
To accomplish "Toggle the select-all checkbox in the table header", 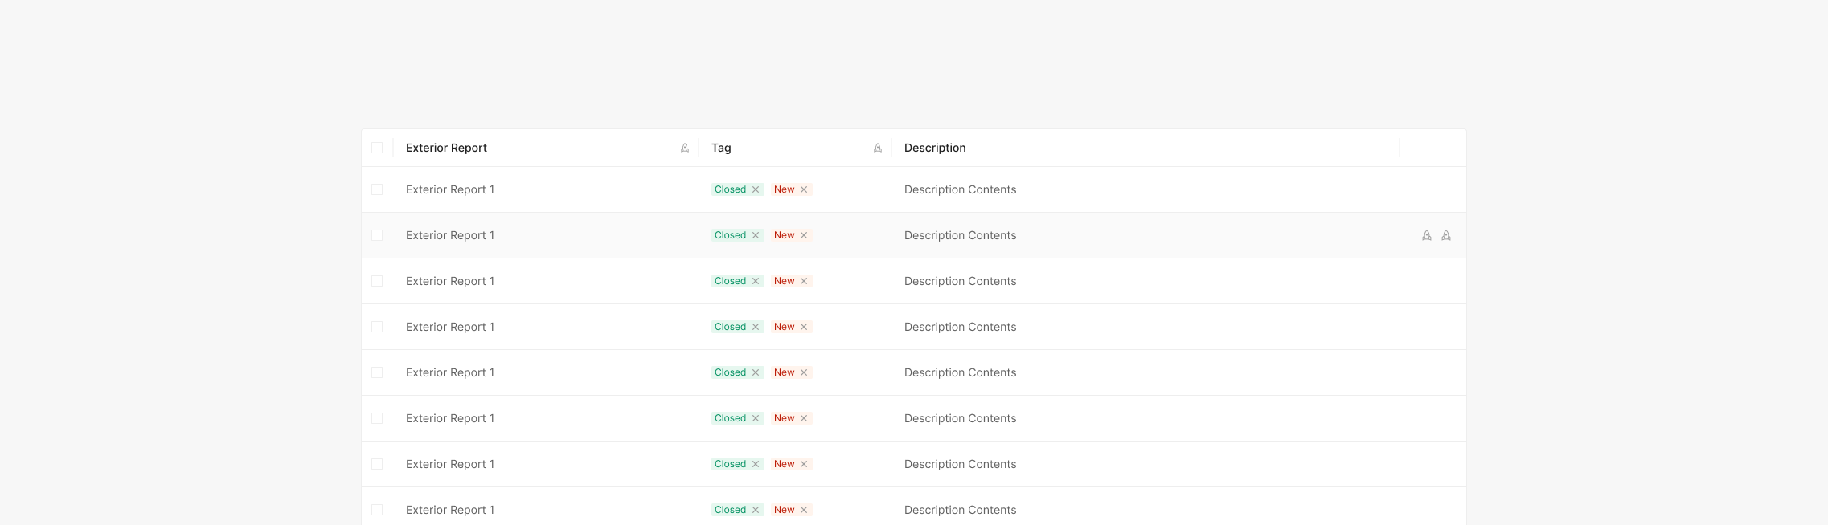I will point(377,148).
